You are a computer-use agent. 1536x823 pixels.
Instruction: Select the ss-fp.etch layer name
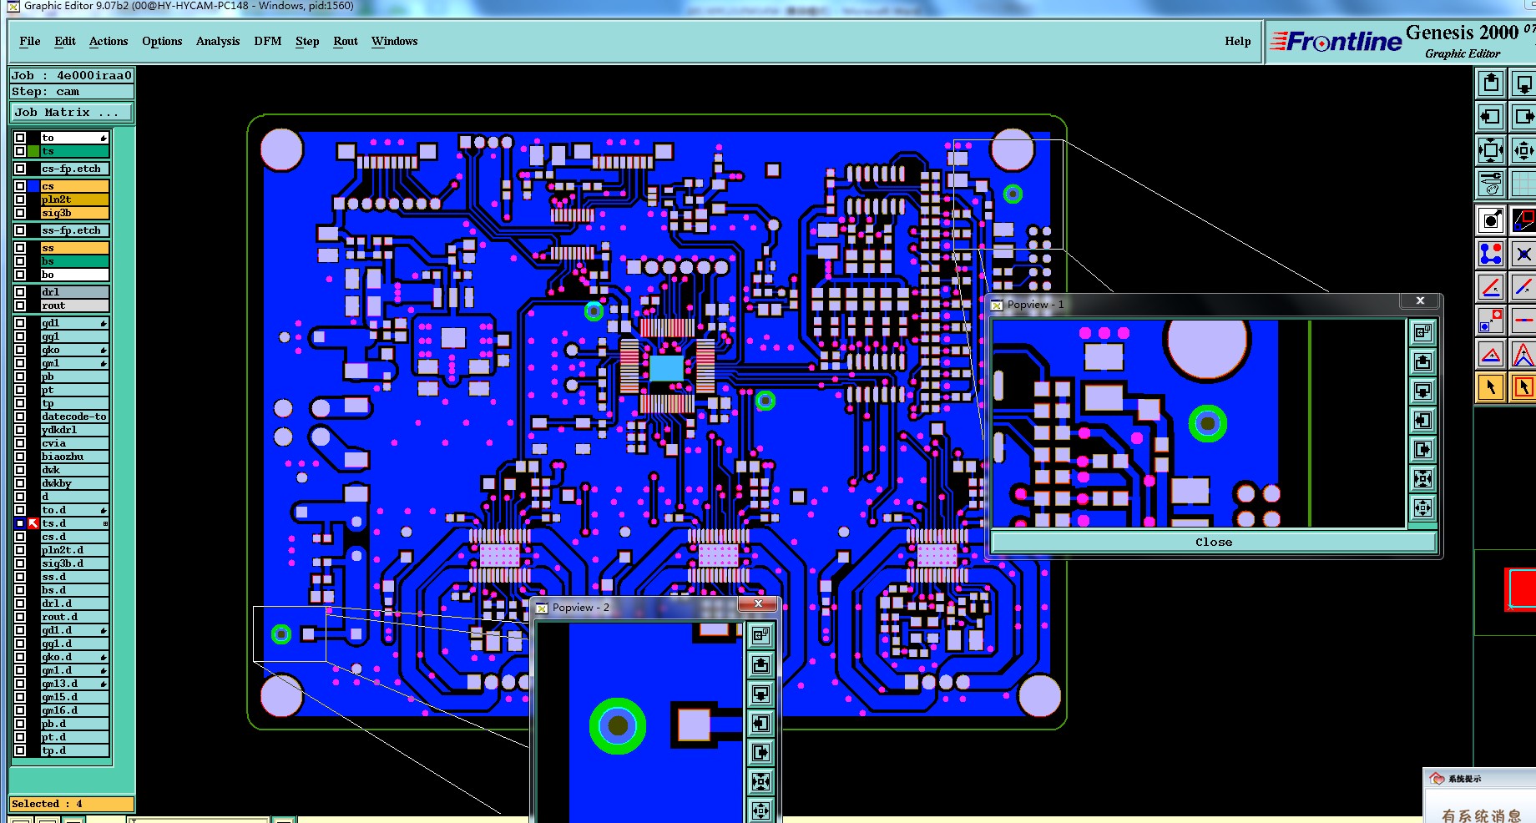(x=75, y=230)
